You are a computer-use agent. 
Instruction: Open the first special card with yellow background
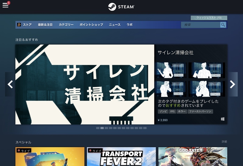[50, 157]
